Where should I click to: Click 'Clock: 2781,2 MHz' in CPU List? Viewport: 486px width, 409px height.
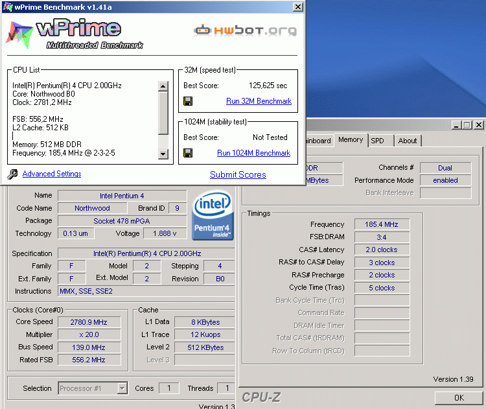click(x=42, y=102)
